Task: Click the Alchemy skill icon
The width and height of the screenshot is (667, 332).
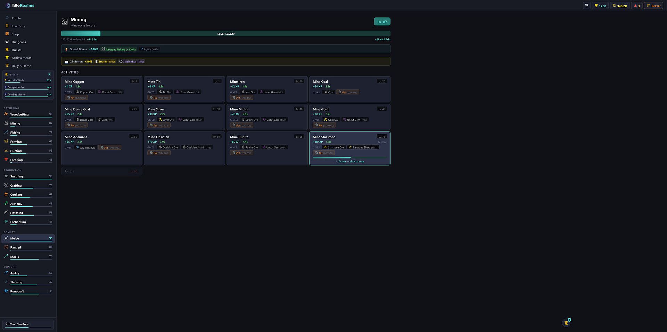Action: click(6, 203)
